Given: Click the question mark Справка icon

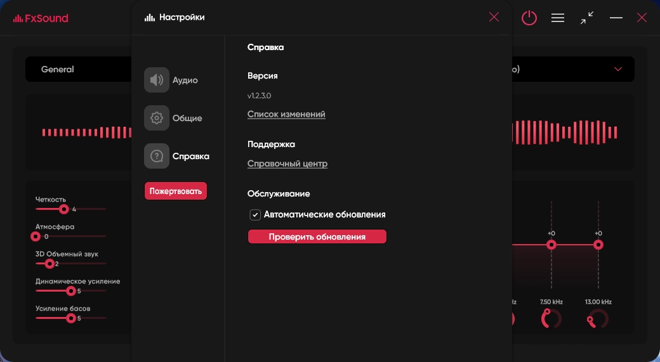Looking at the screenshot, I should 156,156.
